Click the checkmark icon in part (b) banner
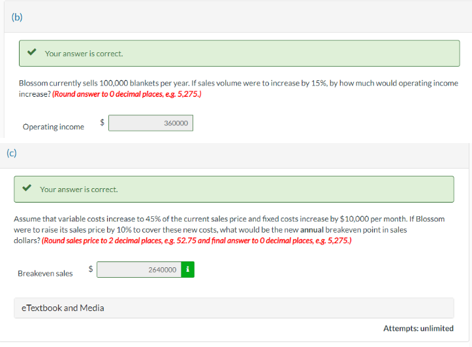Viewport: 472px width, 347px height. (x=31, y=52)
